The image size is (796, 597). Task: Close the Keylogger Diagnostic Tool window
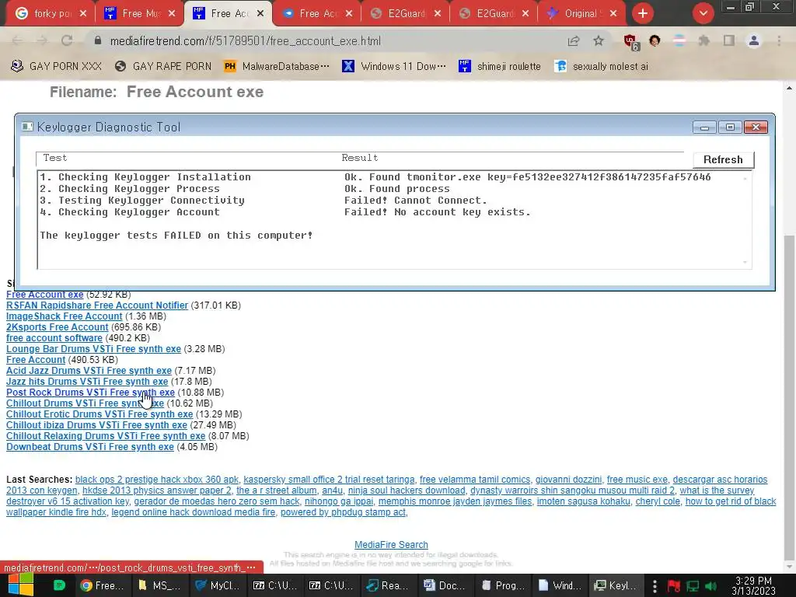[756, 127]
